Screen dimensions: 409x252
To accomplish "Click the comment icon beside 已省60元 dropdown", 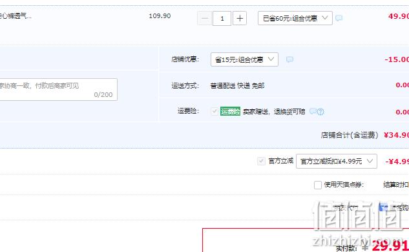I will 339,18.
